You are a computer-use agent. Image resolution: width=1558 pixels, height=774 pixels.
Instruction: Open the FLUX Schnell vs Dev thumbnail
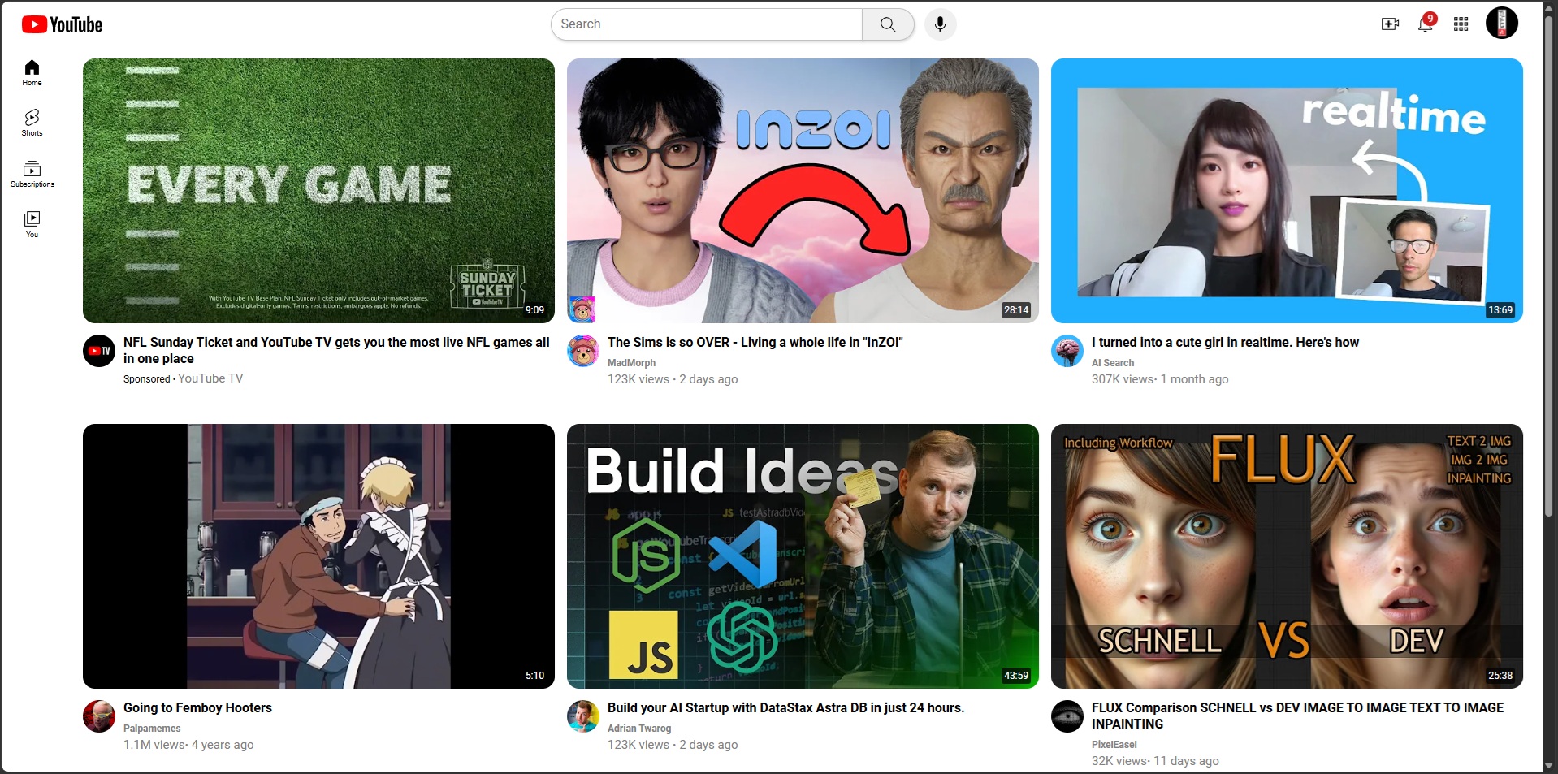coord(1287,556)
